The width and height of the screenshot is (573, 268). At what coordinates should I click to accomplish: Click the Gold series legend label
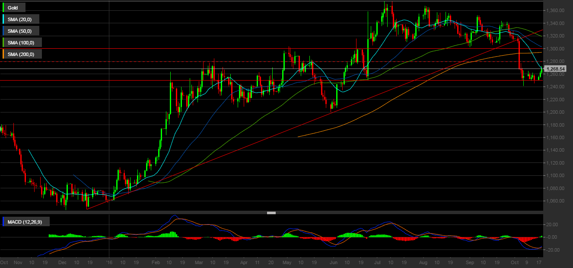tap(13, 7)
